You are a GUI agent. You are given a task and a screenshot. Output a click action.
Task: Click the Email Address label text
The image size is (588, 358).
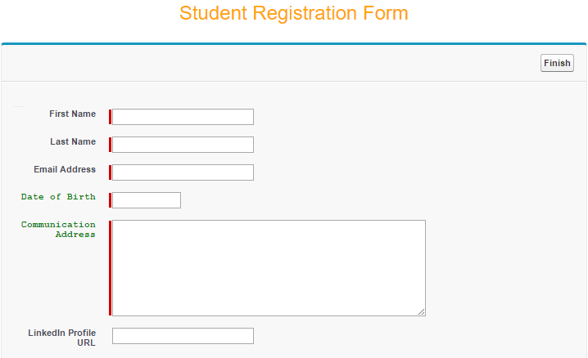coord(65,170)
